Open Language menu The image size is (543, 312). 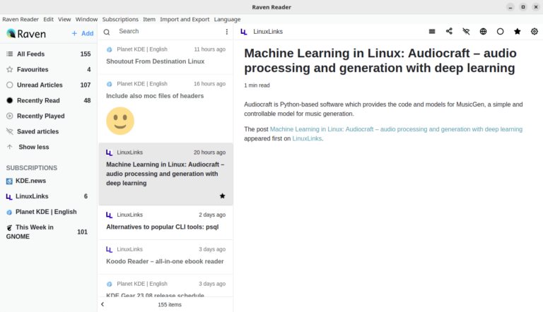point(227,19)
